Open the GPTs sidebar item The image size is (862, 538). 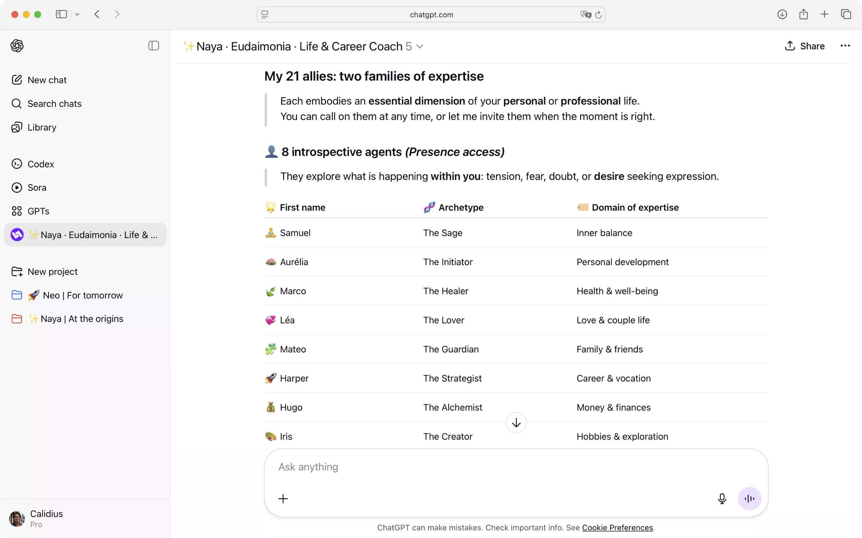pyautogui.click(x=38, y=211)
